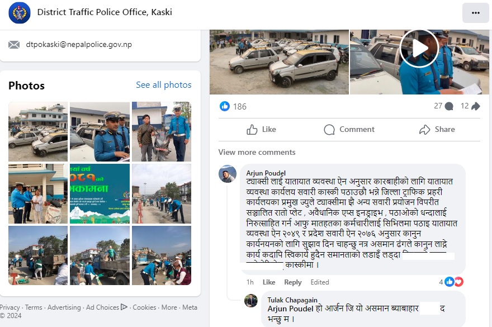
Task: Like the post with the thumbs-up button
Action: (262, 129)
